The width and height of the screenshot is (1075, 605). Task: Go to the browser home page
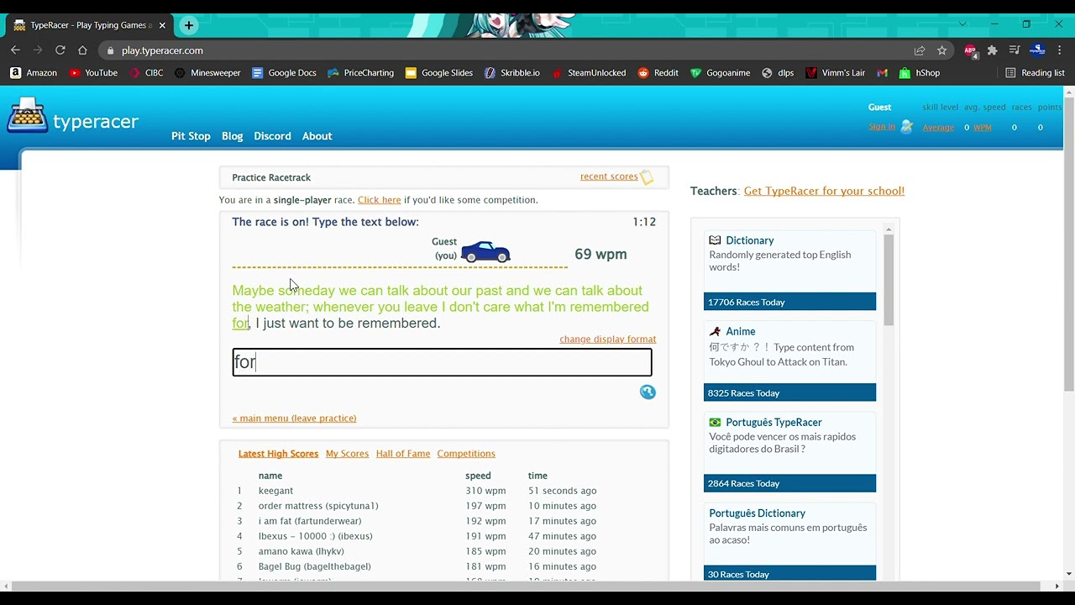click(x=82, y=50)
